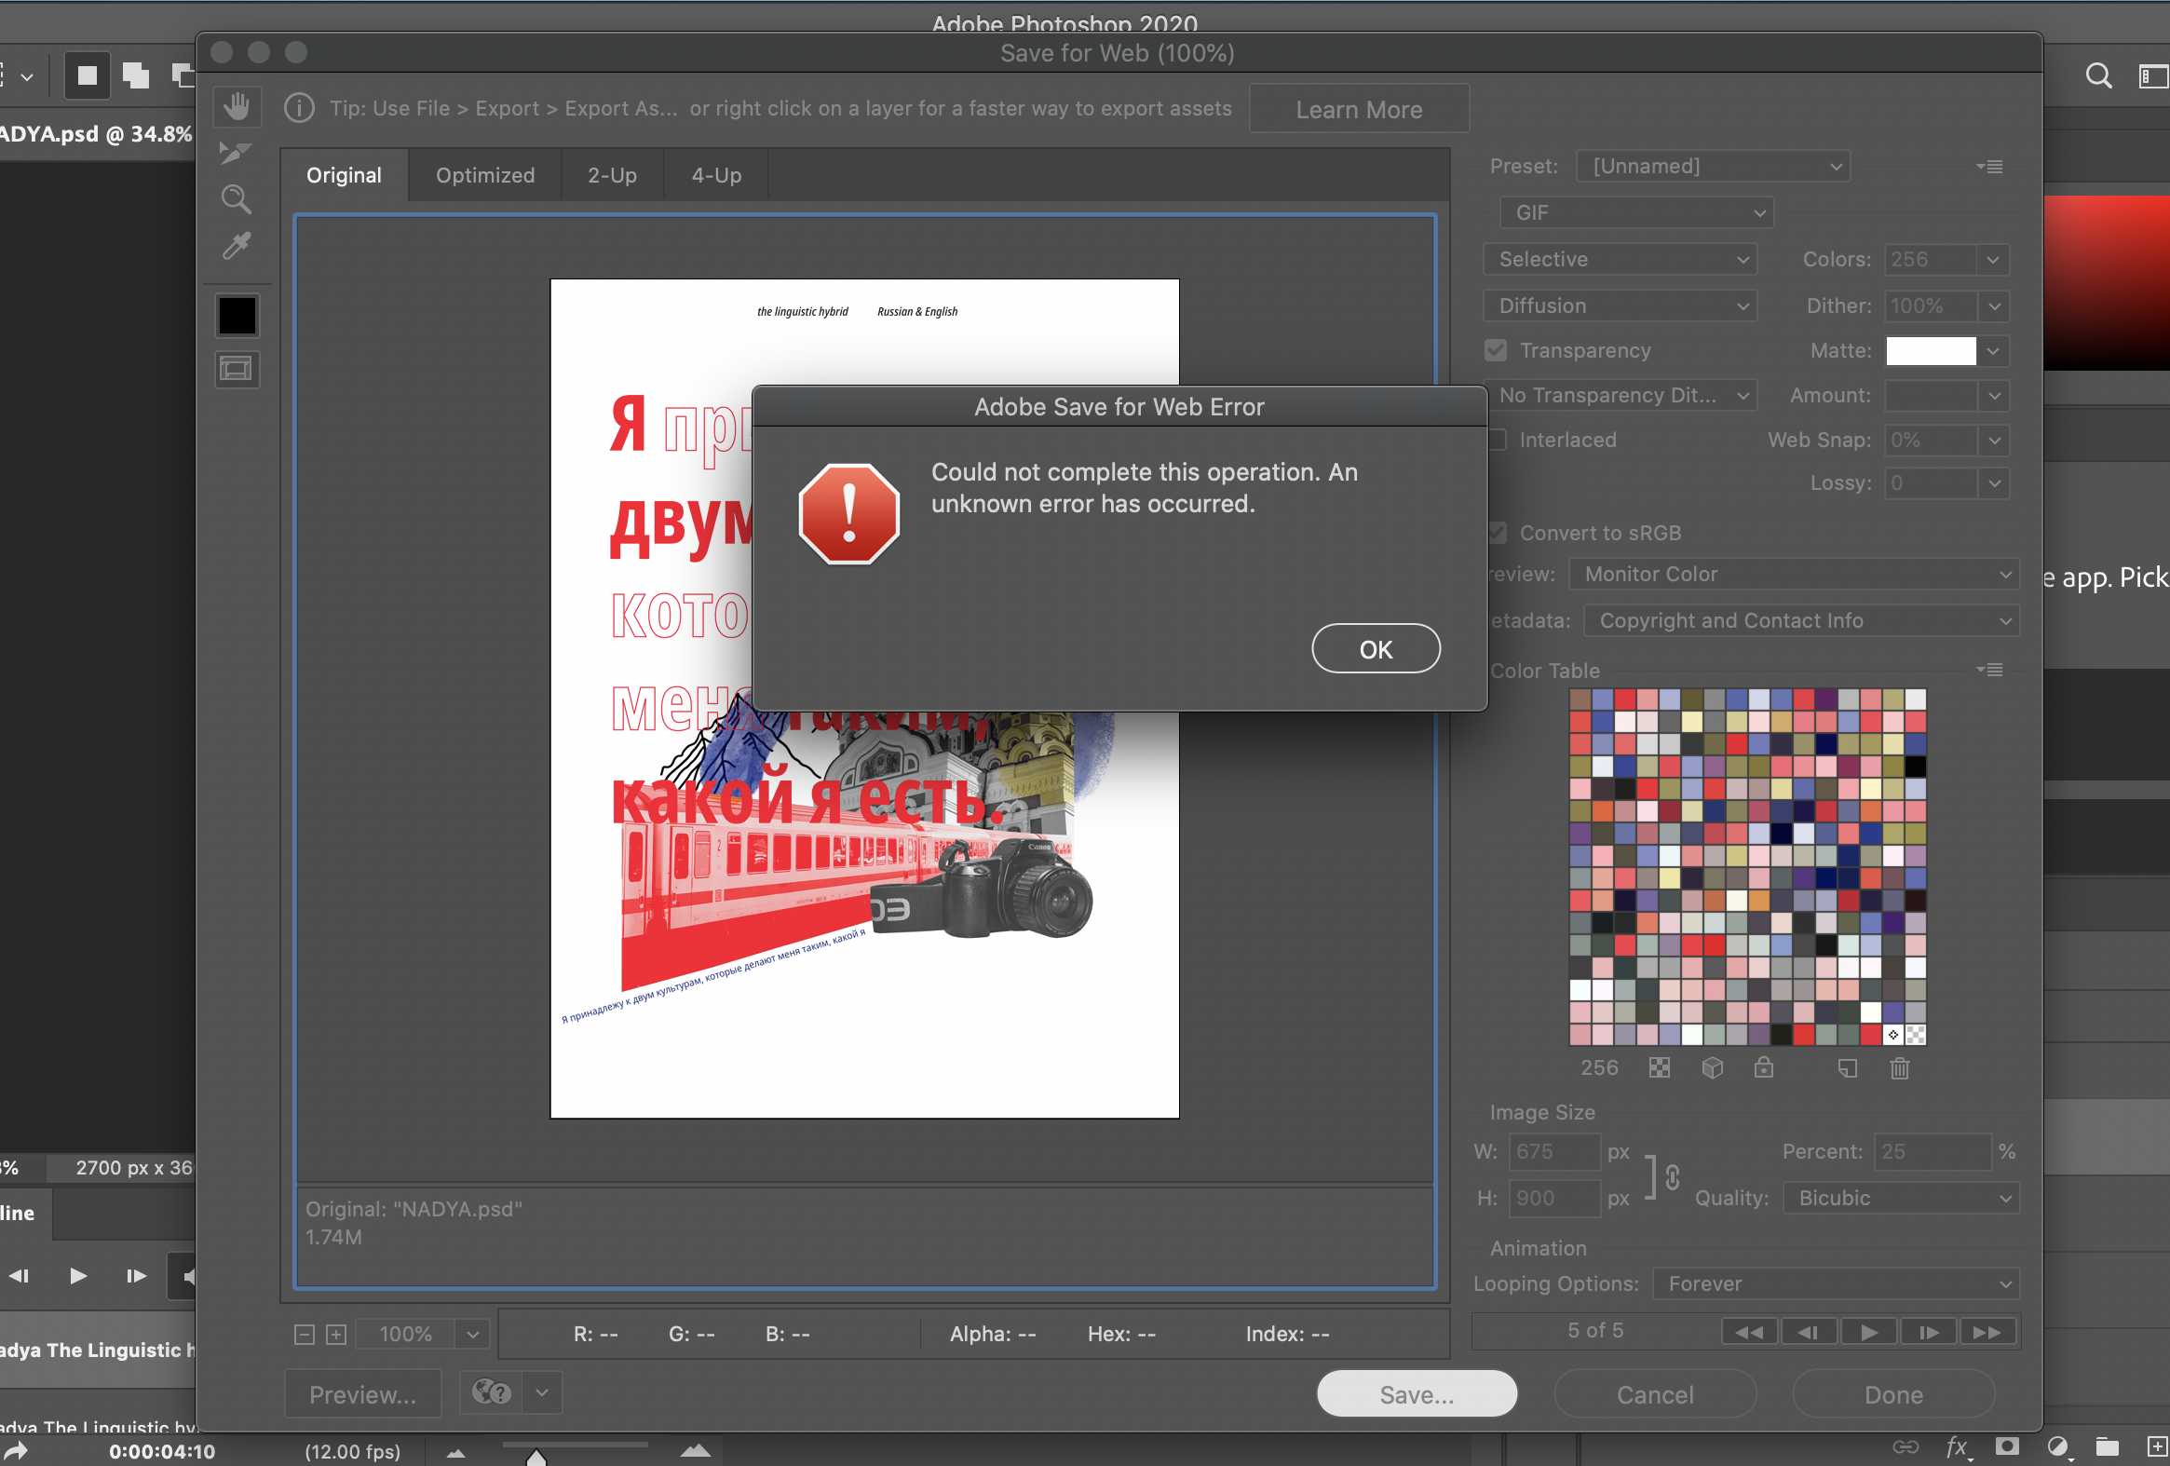Click the Eyedropper color swatch
Image resolution: width=2170 pixels, height=1466 pixels.
click(237, 315)
